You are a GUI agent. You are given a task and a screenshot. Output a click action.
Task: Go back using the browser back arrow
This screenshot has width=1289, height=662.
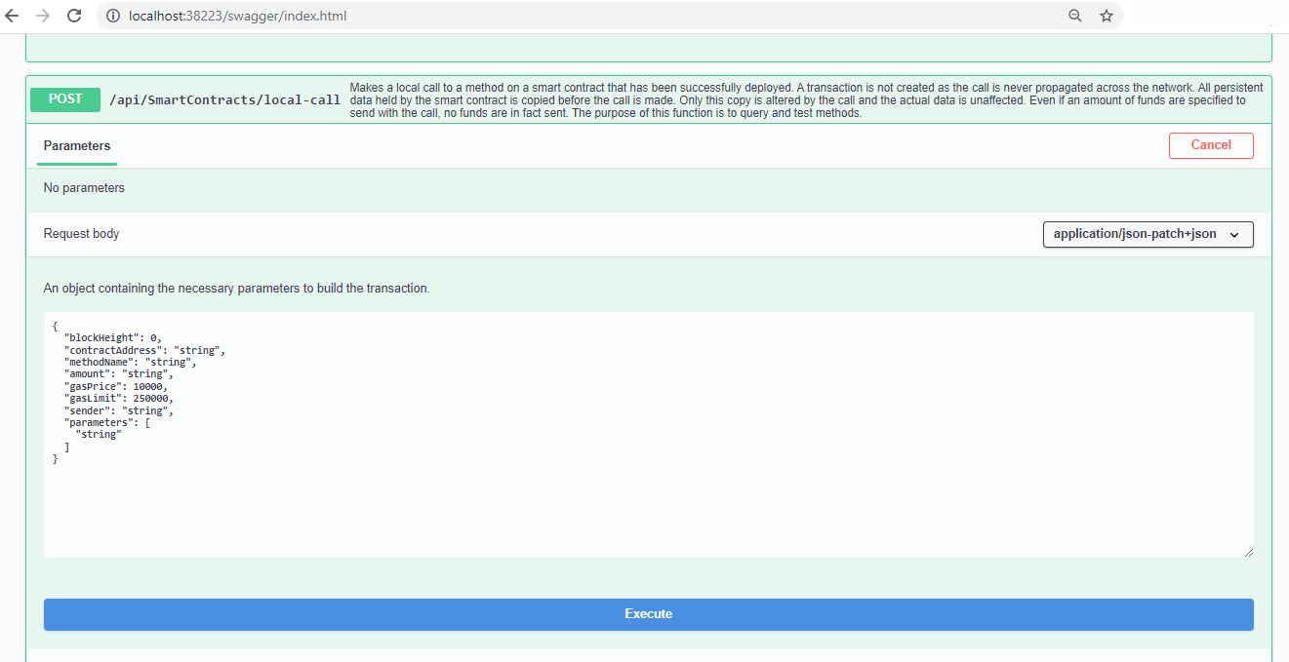pyautogui.click(x=13, y=16)
